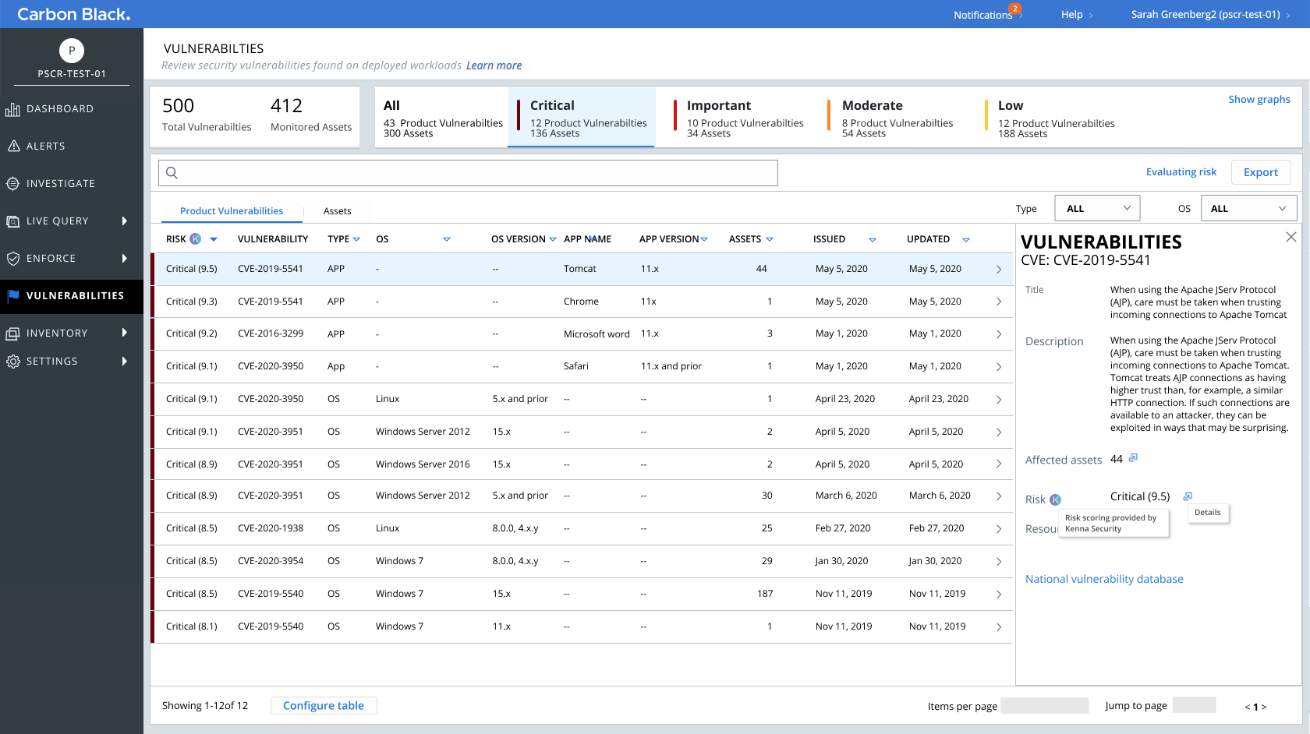
Task: Expand the Inventory submenu arrow
Action: tap(125, 333)
